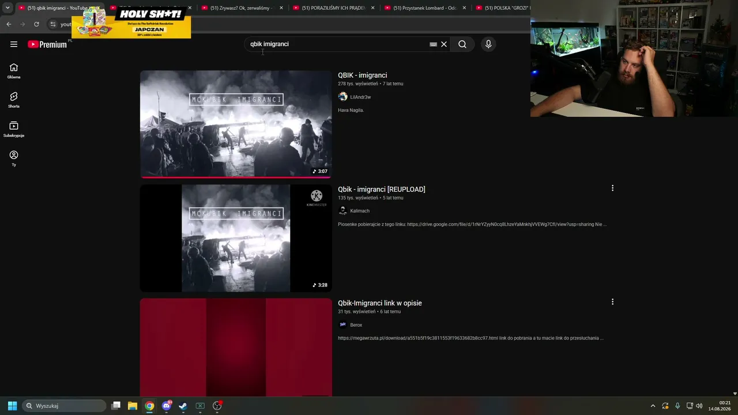Image resolution: width=738 pixels, height=415 pixels.
Task: Click '31 tys. wyświetleń • 6 lat temu' text
Action: (x=370, y=312)
